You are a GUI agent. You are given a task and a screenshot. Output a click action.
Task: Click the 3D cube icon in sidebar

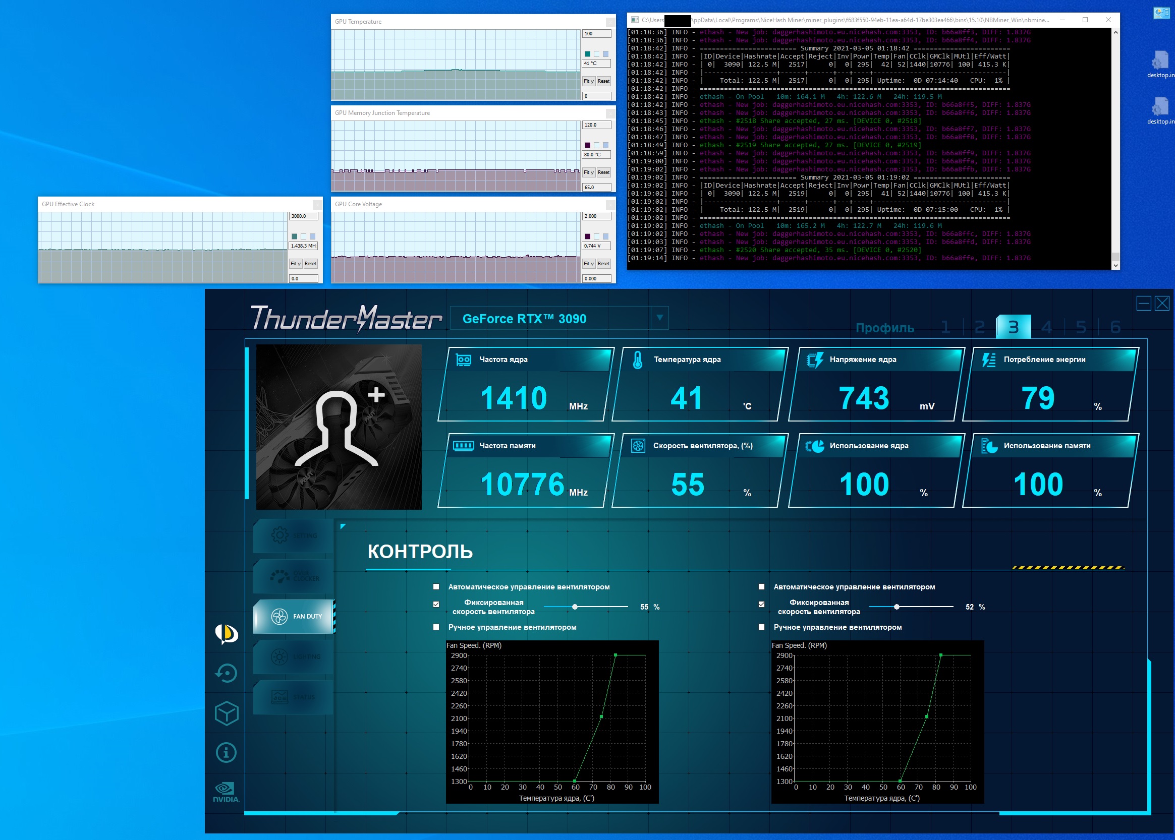tap(226, 713)
